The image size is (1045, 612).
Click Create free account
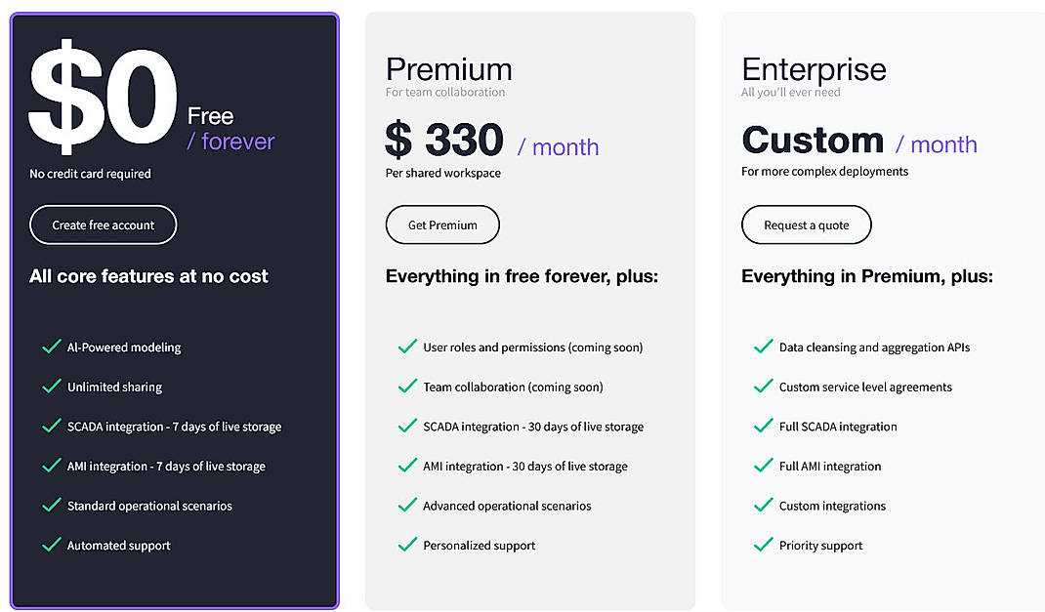pos(103,224)
